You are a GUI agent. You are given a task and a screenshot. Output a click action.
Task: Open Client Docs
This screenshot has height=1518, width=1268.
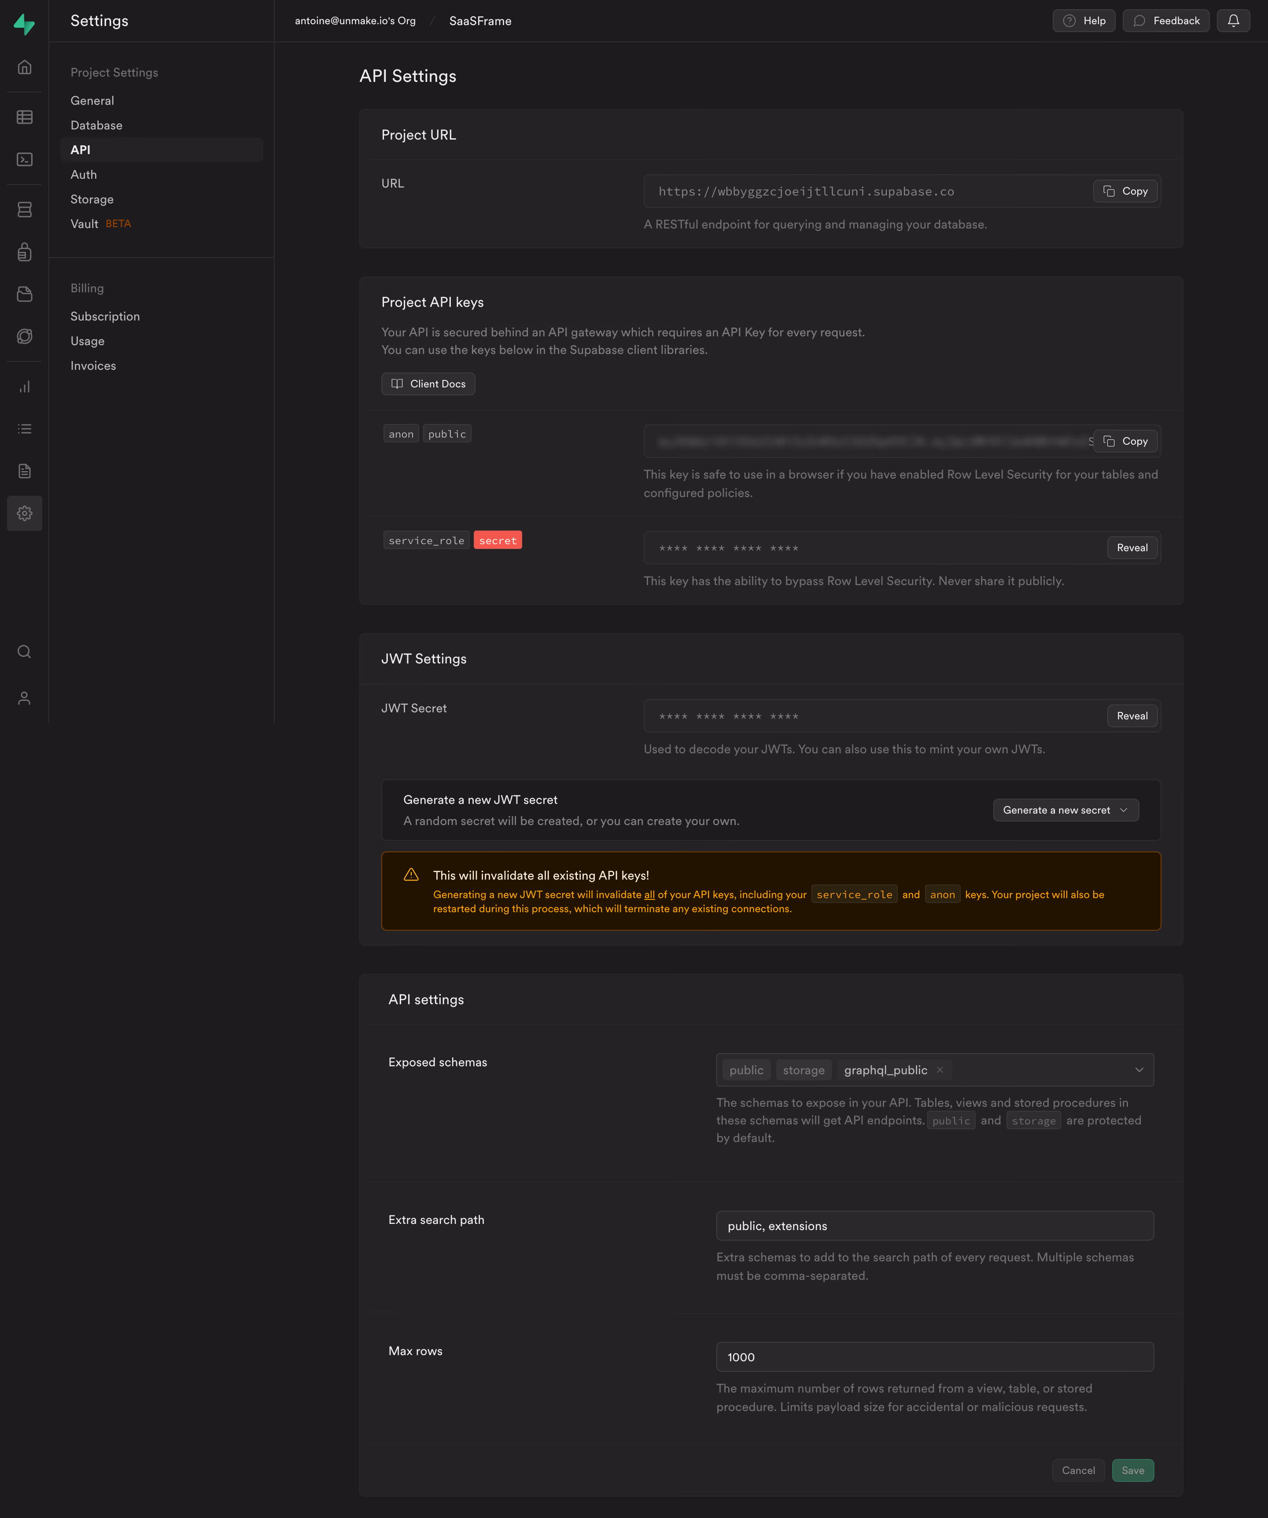coord(428,384)
